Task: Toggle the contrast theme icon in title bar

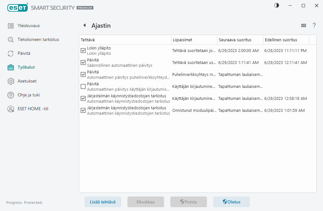Action: pos(277,5)
